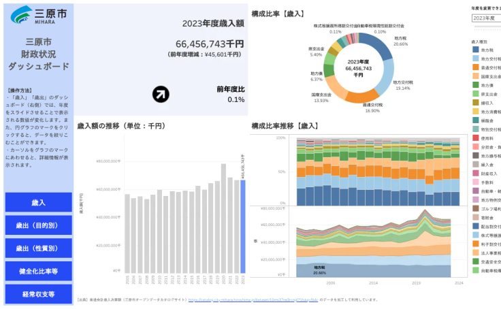Open the 健全化比率等 dashboard page
This screenshot has height=309, width=501.
(38, 272)
